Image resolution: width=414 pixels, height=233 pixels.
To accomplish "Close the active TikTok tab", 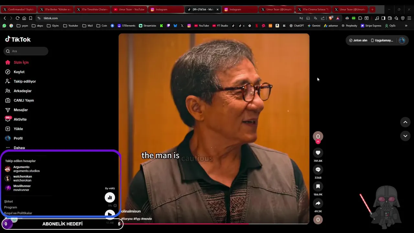I will 217,9.
